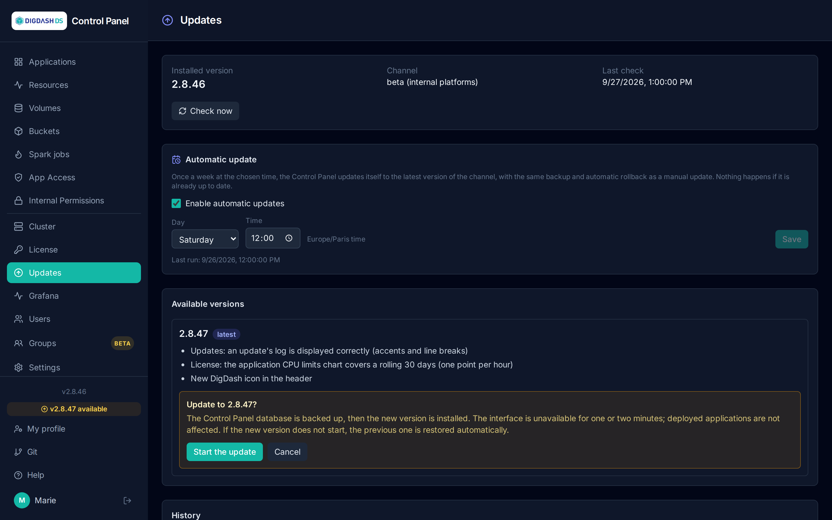The width and height of the screenshot is (832, 520).
Task: Click the Groups people icon
Action: tap(18, 343)
